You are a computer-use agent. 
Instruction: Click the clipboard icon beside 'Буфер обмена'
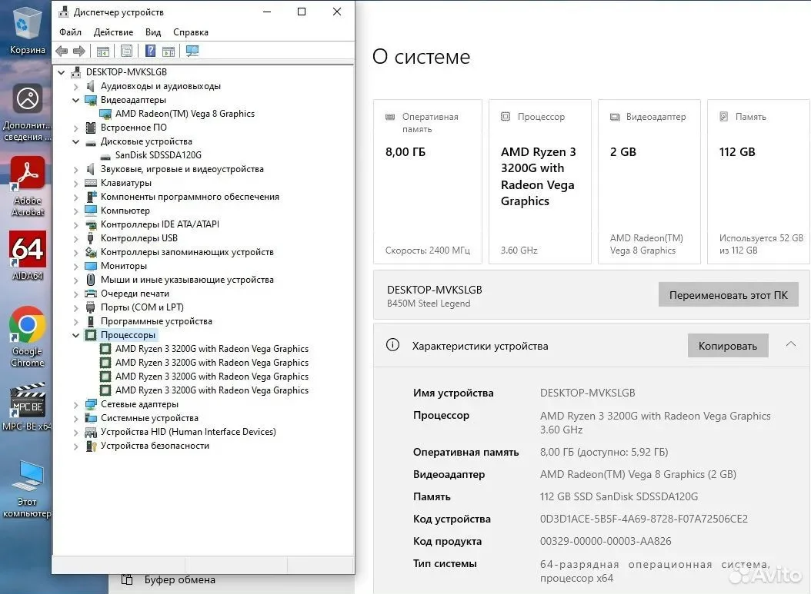pyautogui.click(x=127, y=579)
